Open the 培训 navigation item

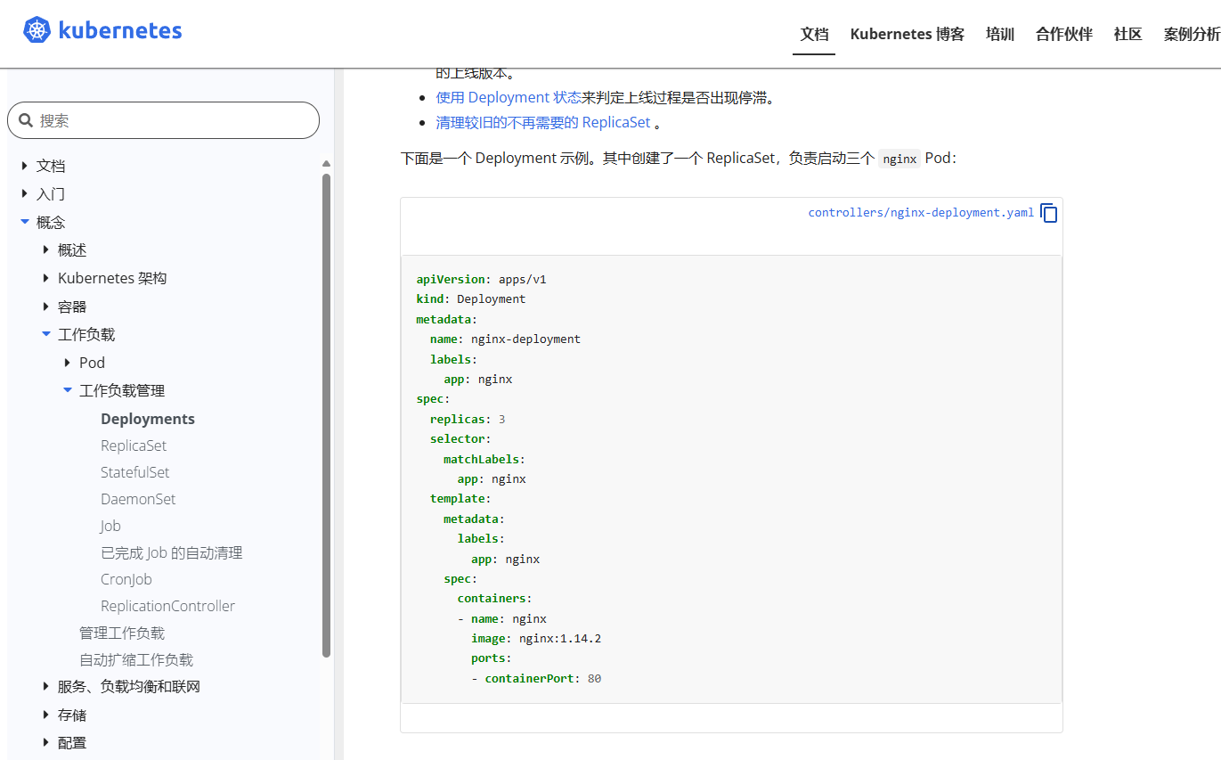(1000, 34)
